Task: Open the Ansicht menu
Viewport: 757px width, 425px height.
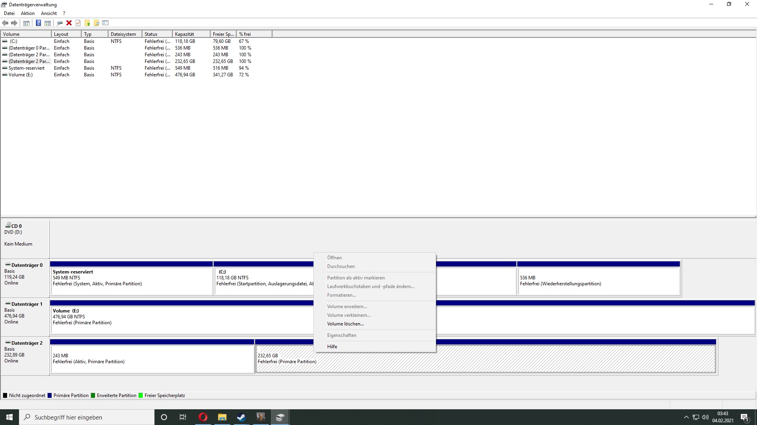Action: click(49, 13)
